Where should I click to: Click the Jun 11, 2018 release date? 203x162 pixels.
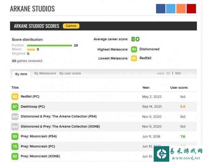[151, 137]
